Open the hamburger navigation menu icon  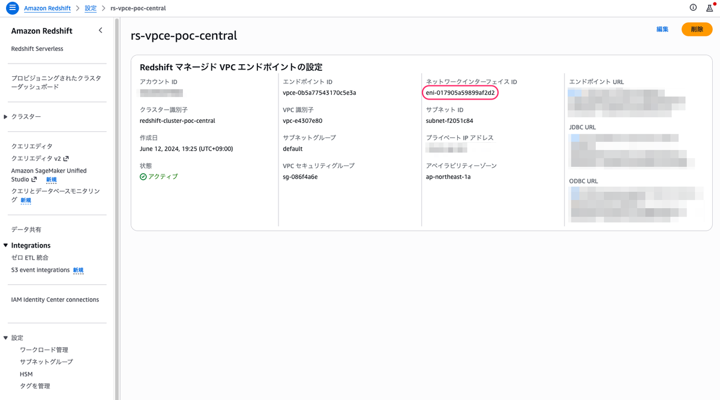pyautogui.click(x=11, y=8)
